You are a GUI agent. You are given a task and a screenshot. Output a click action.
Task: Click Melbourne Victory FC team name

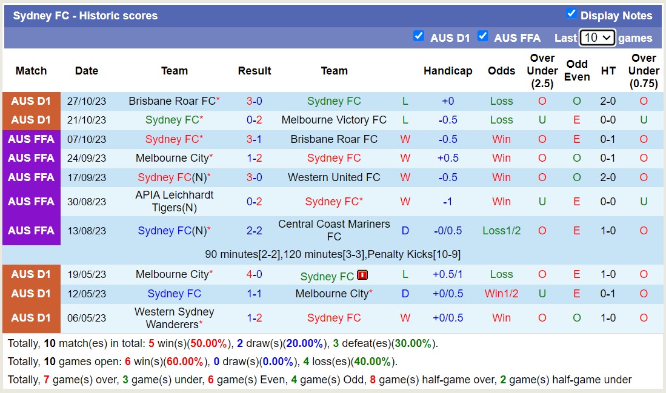click(334, 120)
